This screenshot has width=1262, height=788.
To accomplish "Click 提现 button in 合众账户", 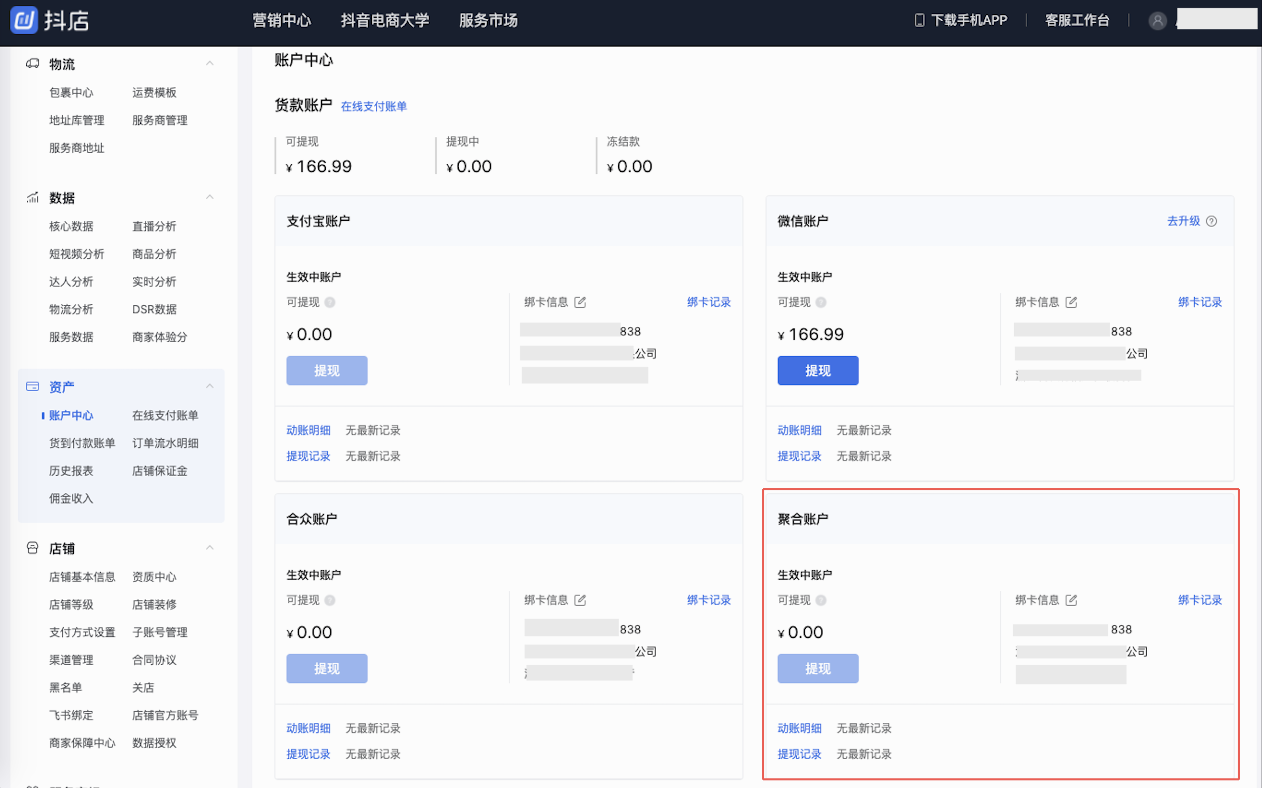I will click(326, 669).
